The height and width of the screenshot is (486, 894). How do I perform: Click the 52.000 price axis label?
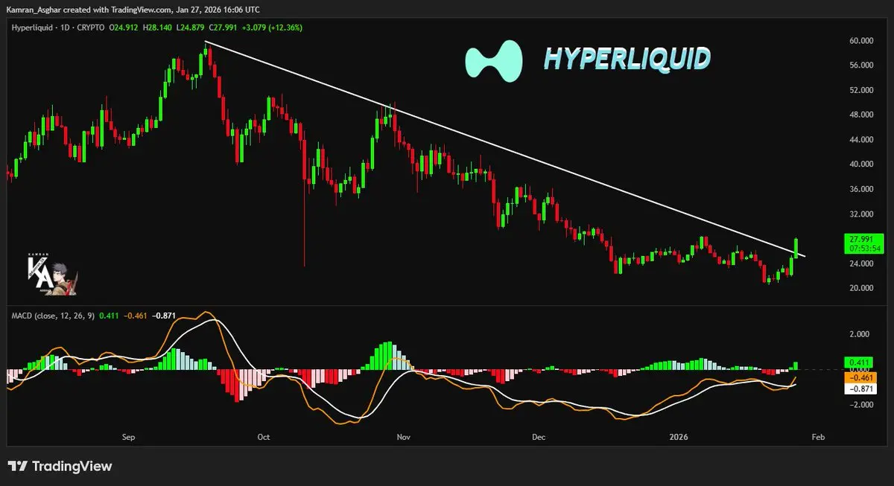click(860, 90)
